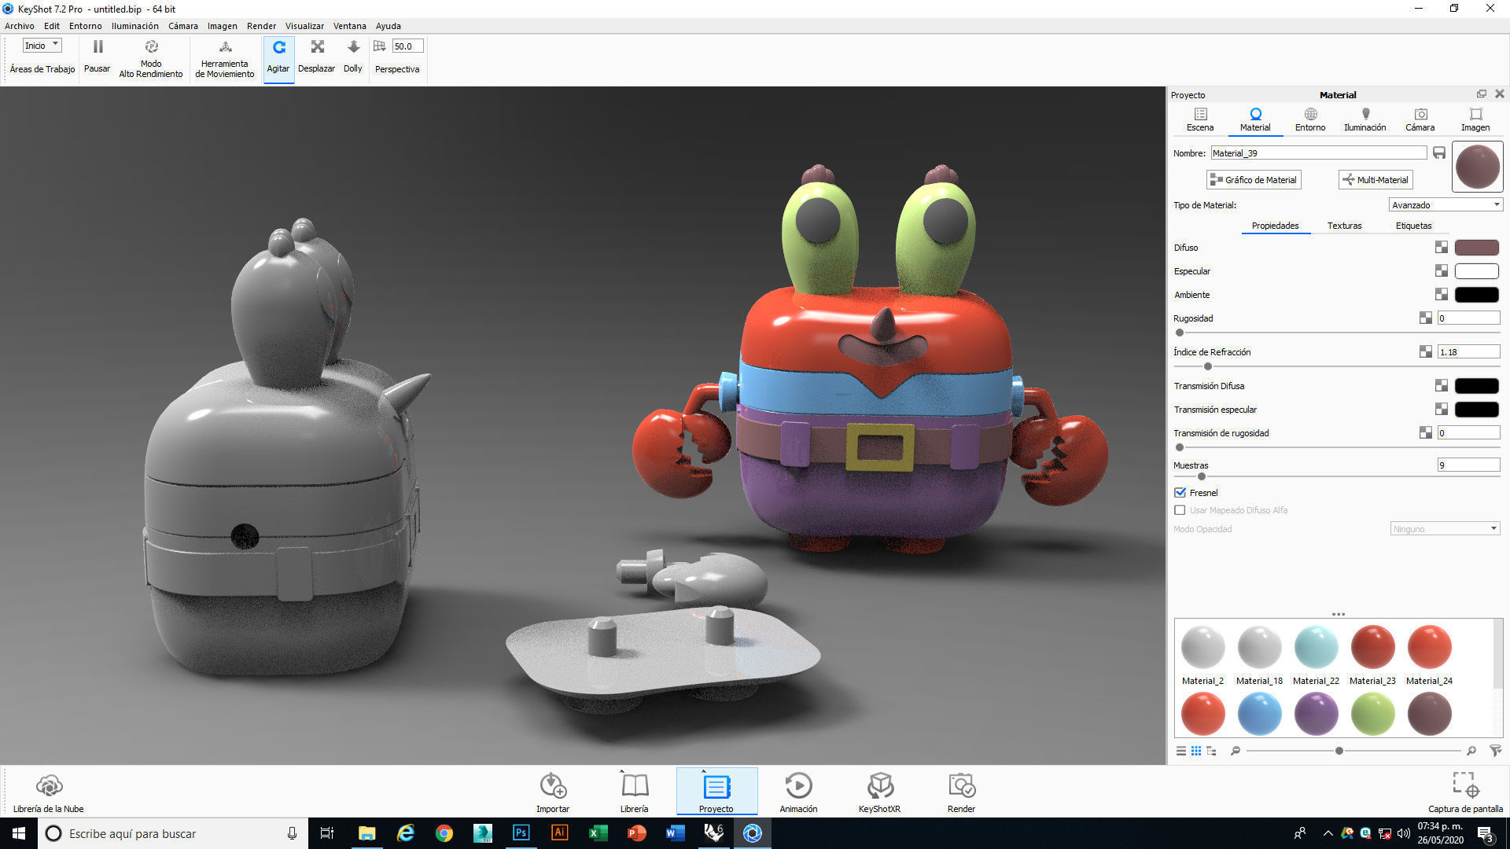Click the Índice de Refracción slider

tap(1337, 366)
